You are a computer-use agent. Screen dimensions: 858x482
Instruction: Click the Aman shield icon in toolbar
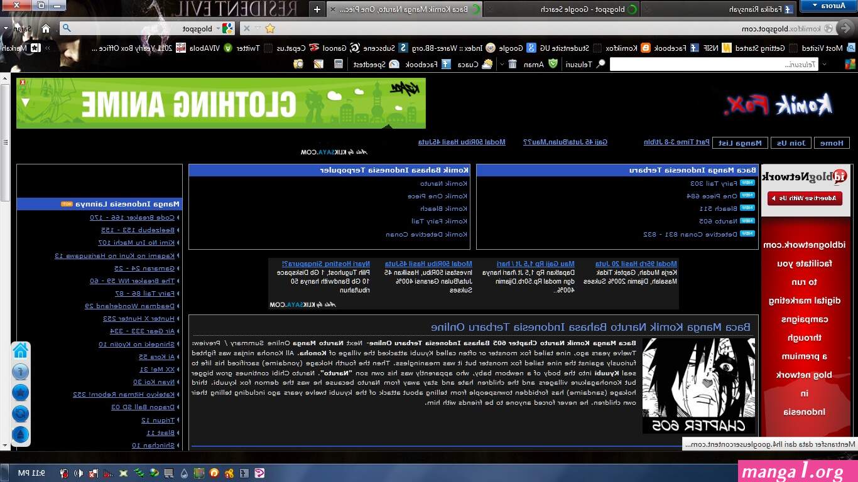coord(553,64)
